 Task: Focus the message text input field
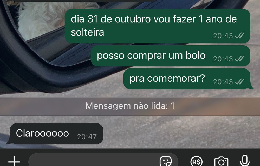click(103, 160)
